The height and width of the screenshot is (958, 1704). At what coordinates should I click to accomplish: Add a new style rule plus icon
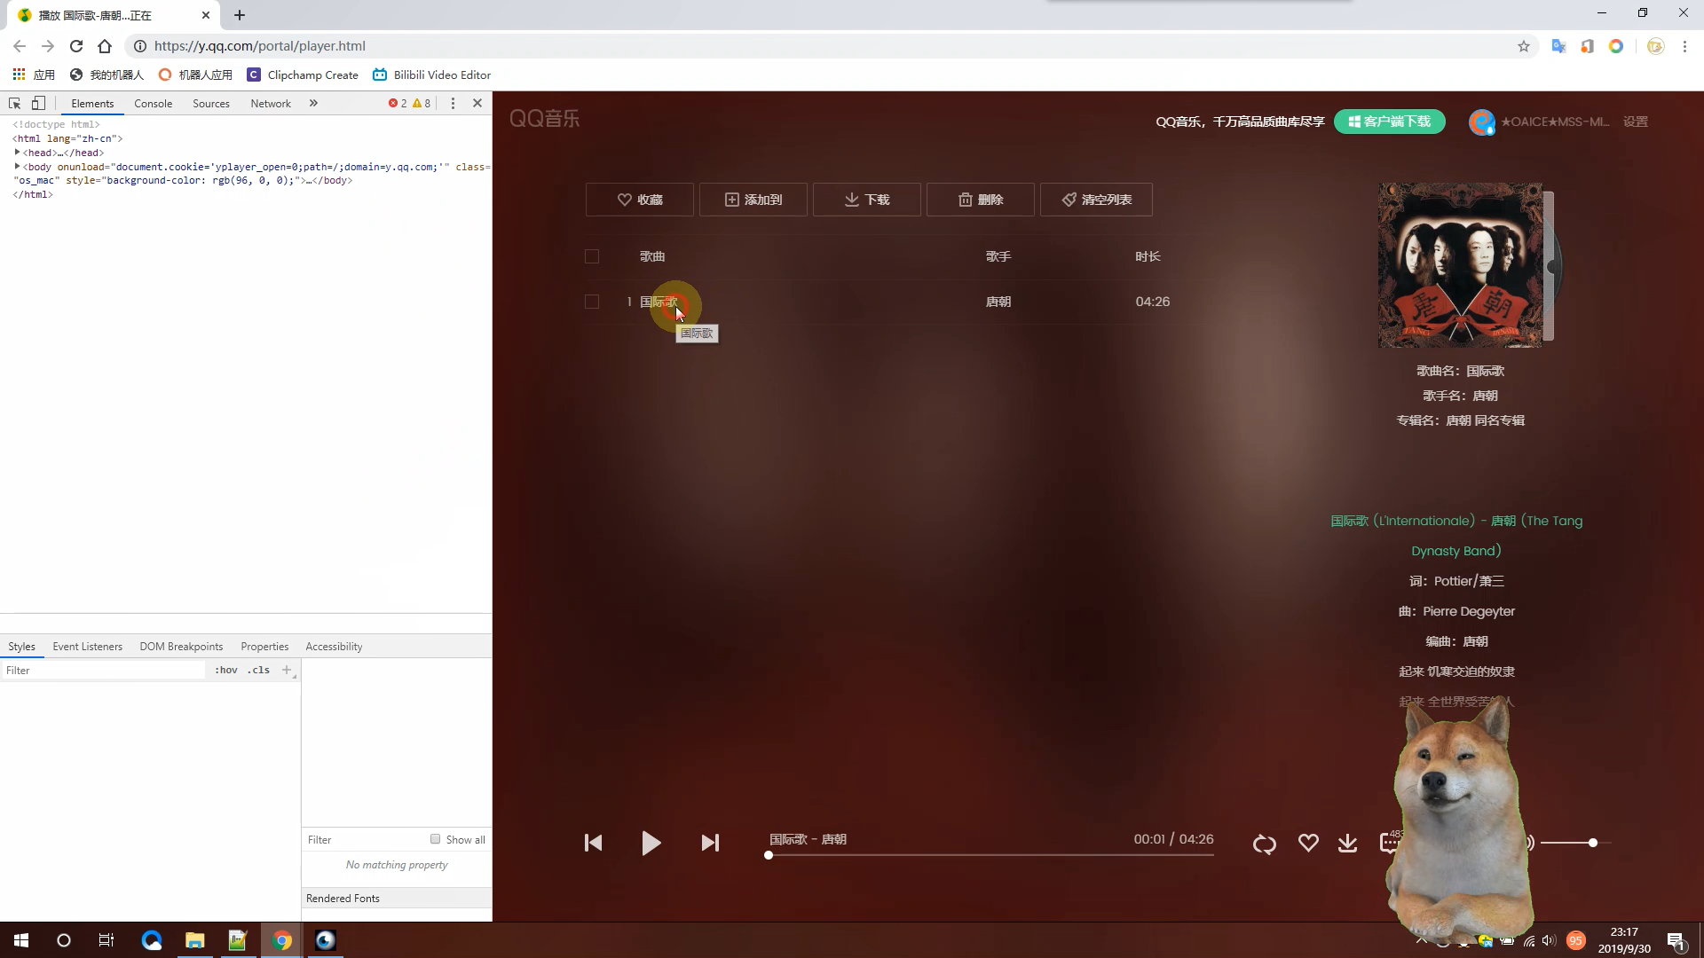[287, 671]
